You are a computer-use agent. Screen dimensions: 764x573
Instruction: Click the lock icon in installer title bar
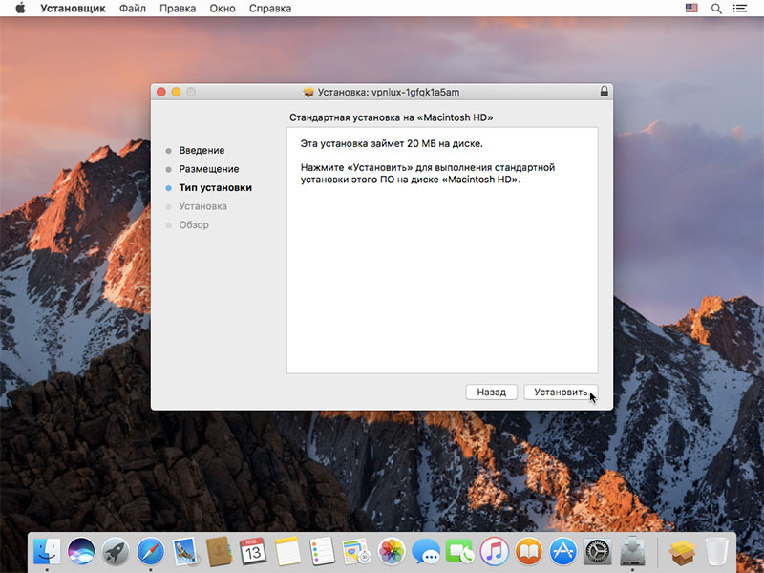[605, 91]
